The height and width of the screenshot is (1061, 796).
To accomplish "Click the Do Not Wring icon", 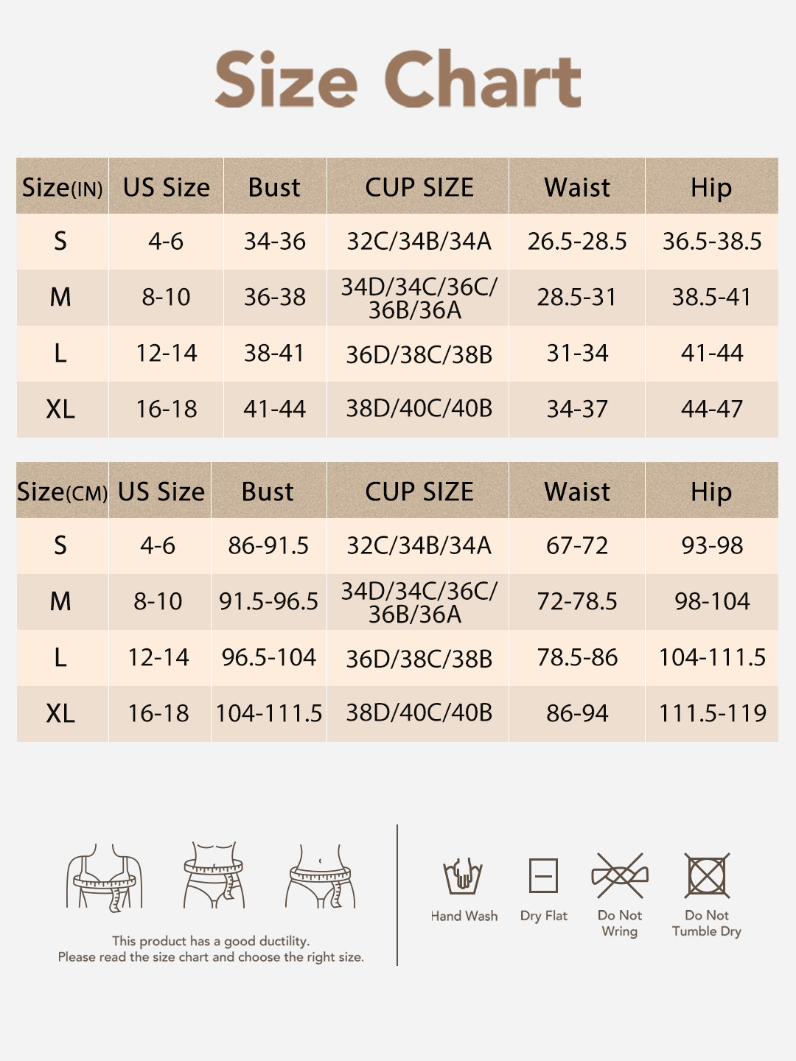I will click(x=620, y=876).
